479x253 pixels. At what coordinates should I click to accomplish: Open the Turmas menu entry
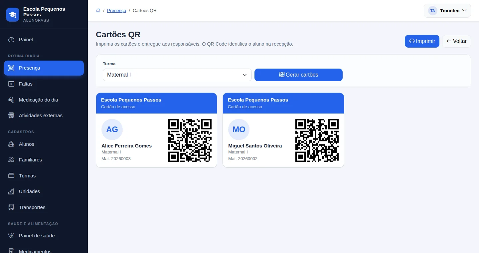44,176
